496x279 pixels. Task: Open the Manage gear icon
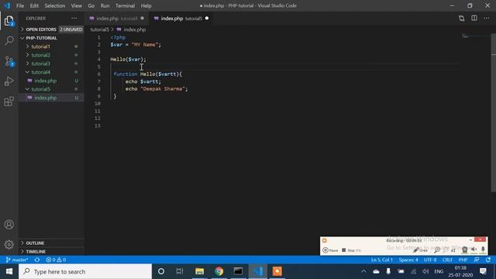pyautogui.click(x=9, y=245)
